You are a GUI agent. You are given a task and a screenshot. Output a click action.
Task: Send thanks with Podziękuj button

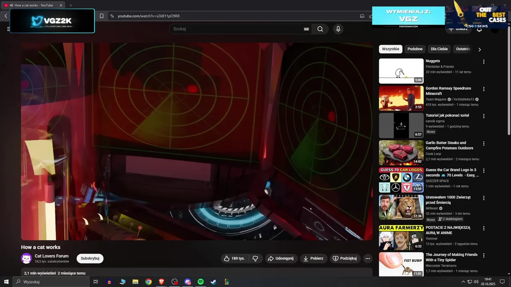(345, 258)
